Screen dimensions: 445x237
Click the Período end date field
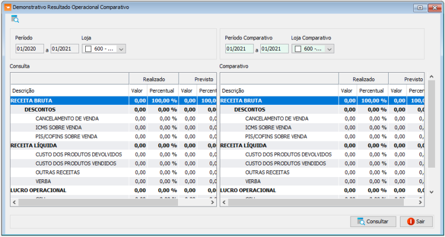point(65,49)
